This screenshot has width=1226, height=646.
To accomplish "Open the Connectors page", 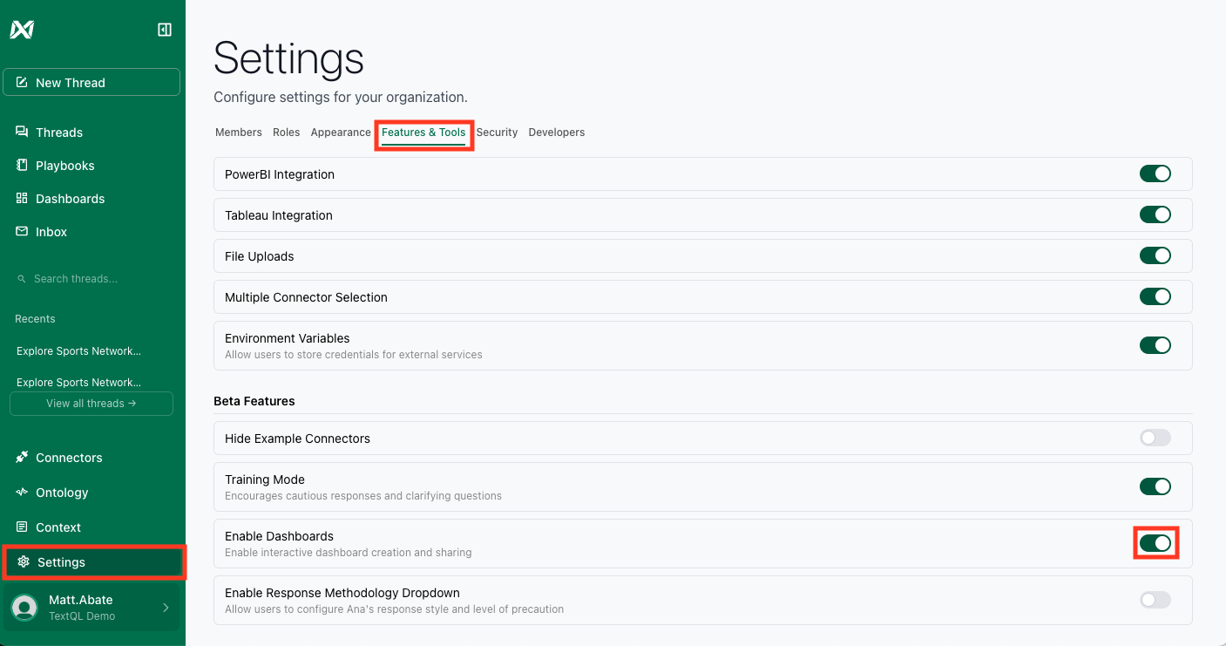I will pos(70,457).
